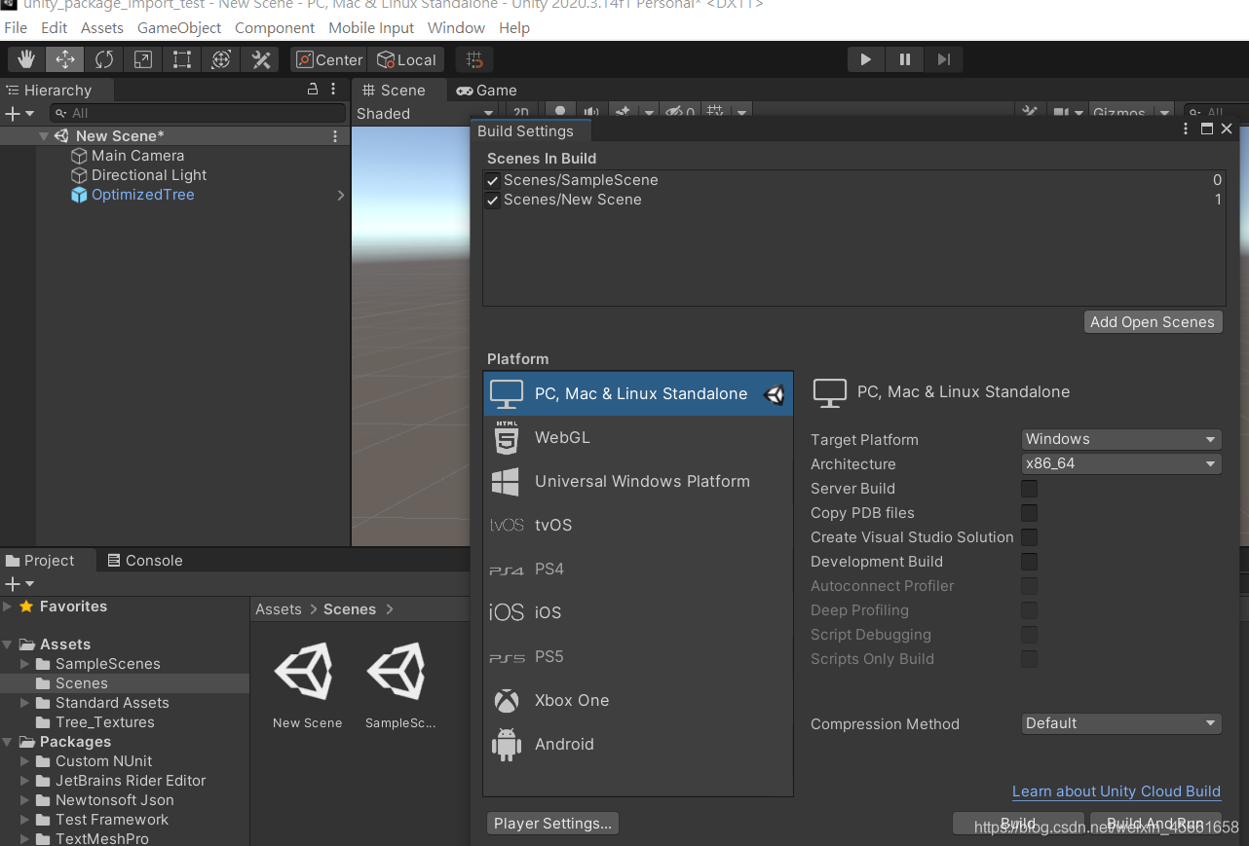This screenshot has height=846, width=1249.
Task: Start Play mode
Action: tap(865, 59)
